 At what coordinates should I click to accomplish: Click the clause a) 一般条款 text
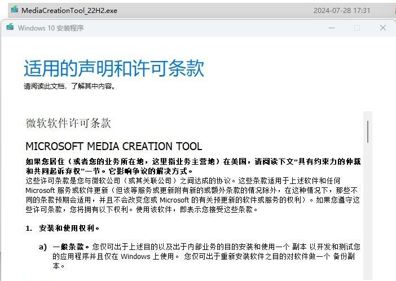200,256
